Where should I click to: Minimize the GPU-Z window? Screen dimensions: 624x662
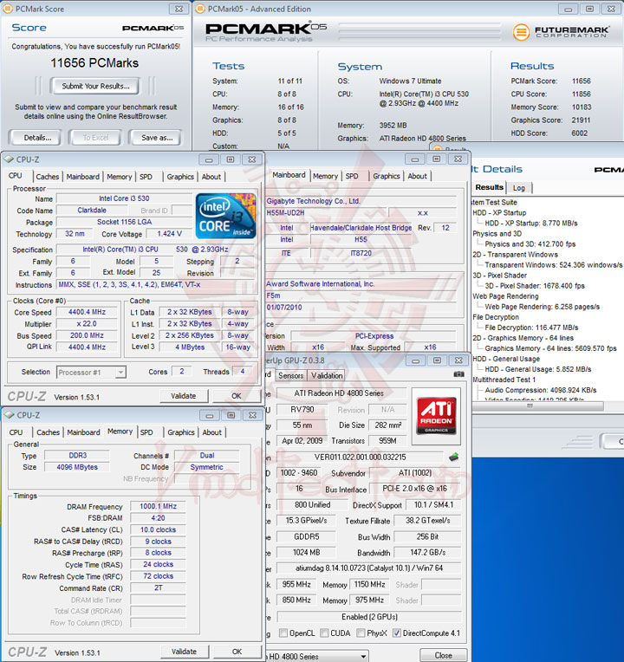coord(416,360)
